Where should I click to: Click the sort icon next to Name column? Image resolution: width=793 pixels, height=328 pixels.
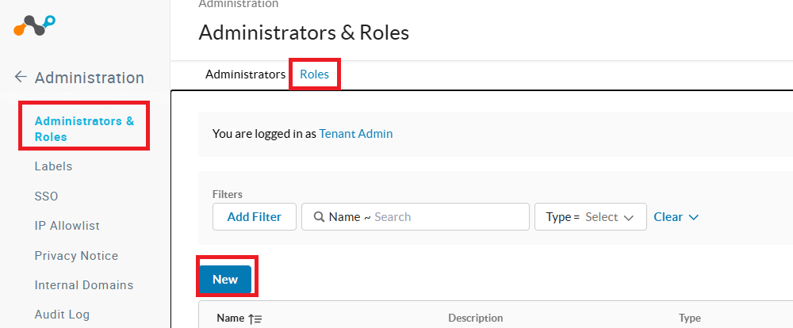255,318
